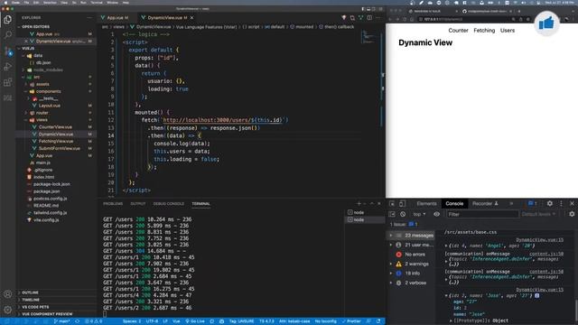Expand the 2 warnings console group
Screen dimensions: 578x325
click(x=391, y=264)
